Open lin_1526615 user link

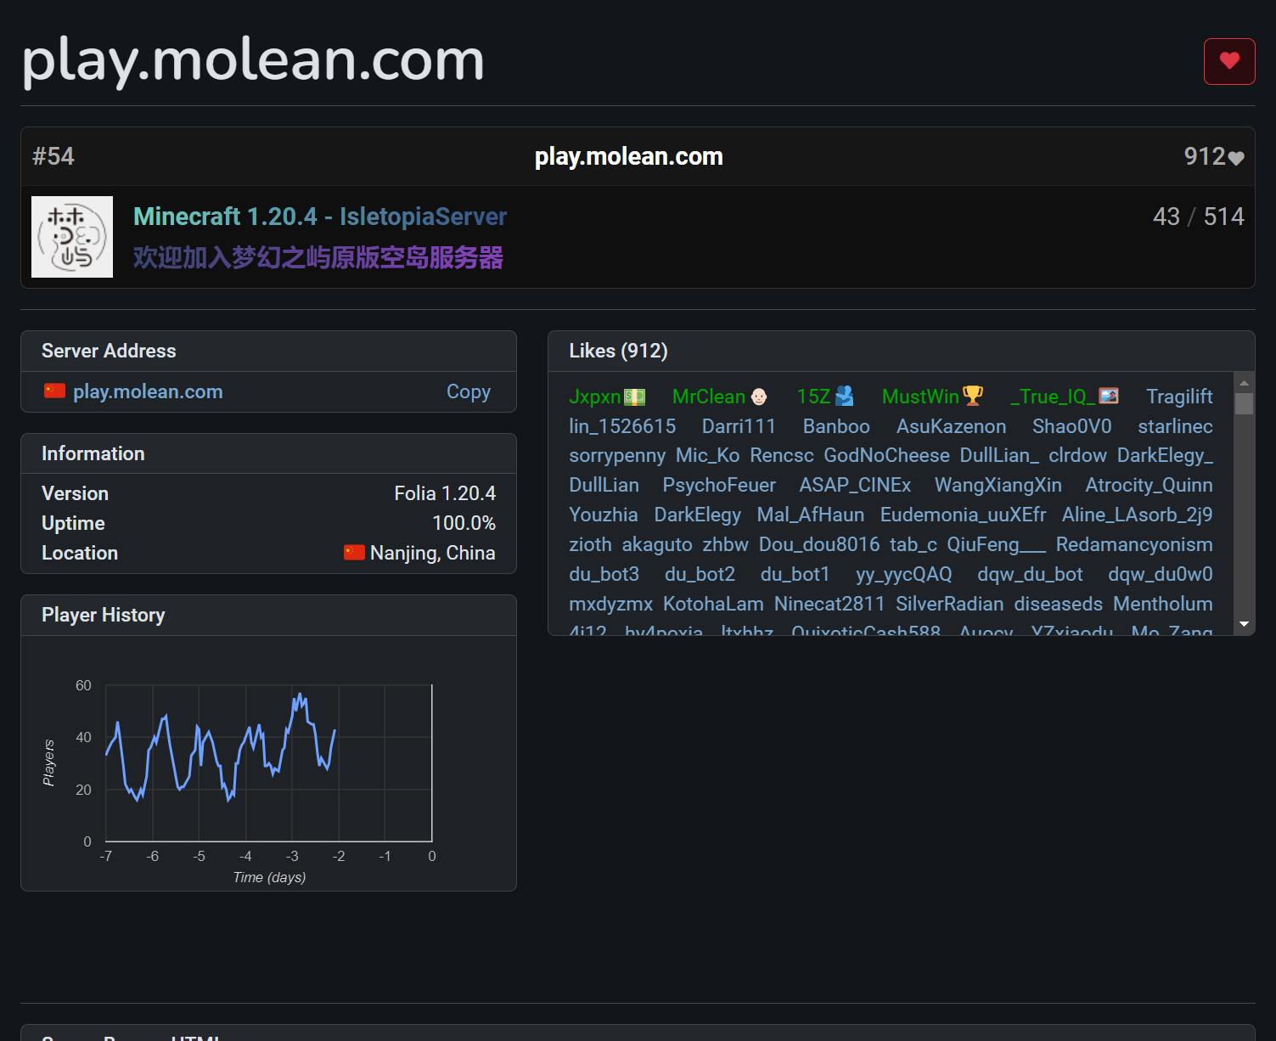[x=622, y=426]
